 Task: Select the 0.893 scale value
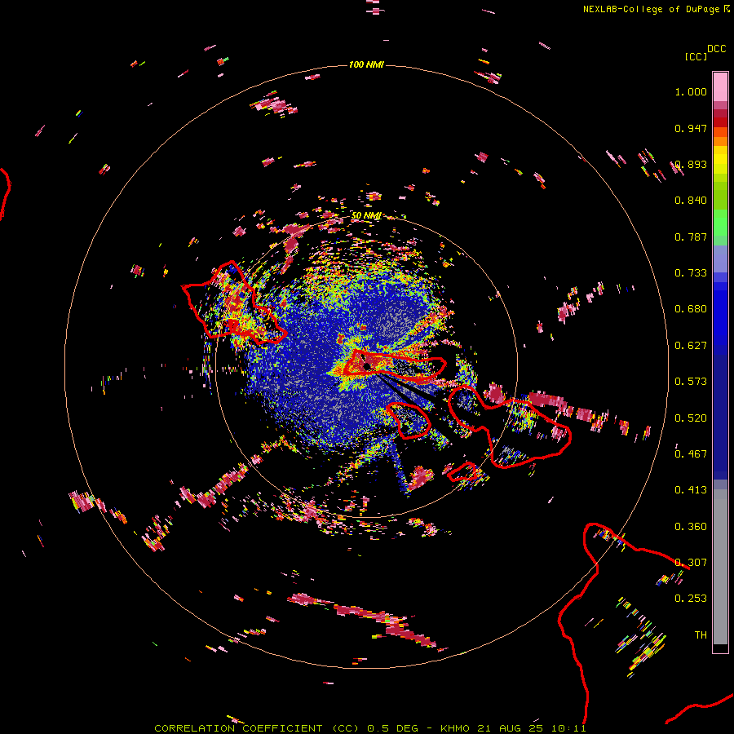point(691,165)
